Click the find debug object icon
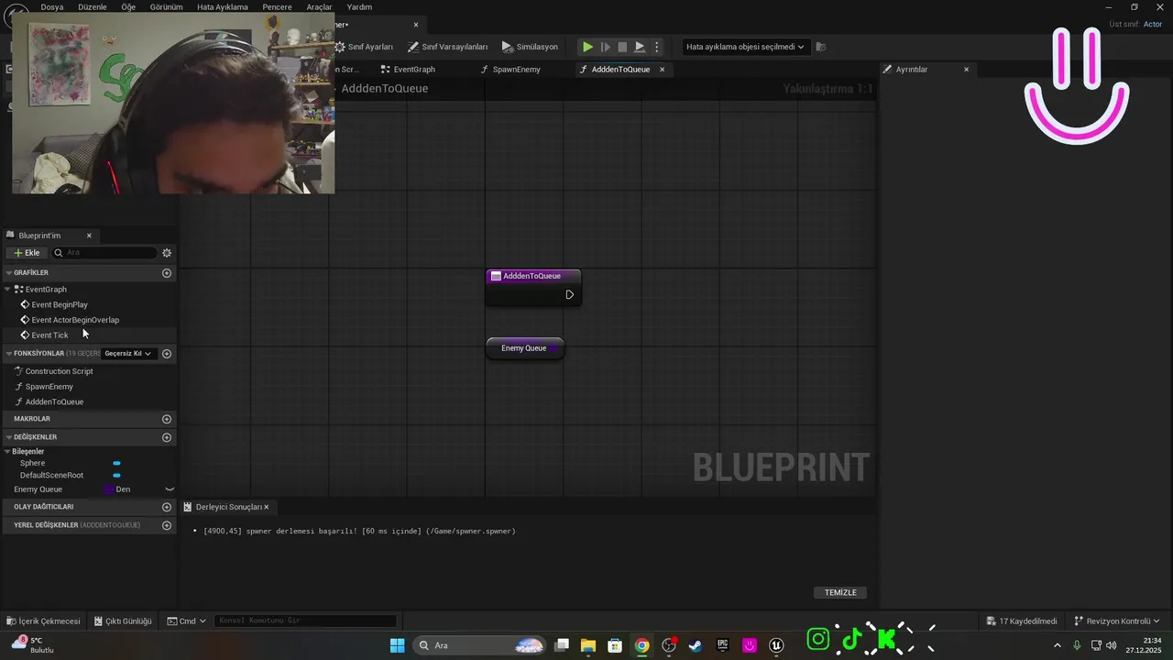Viewport: 1173px width, 660px height. click(x=821, y=47)
